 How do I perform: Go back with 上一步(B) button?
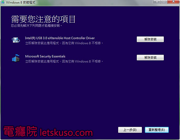[x=130, y=130]
